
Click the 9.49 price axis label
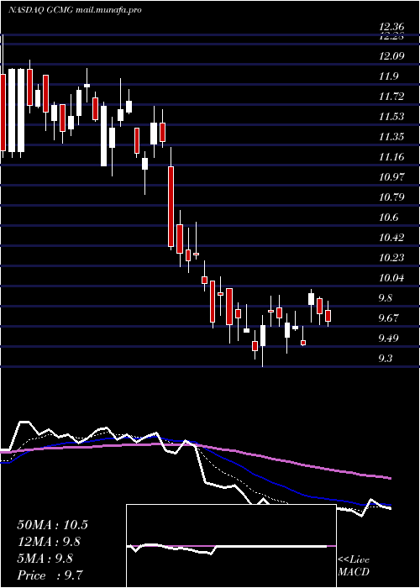click(389, 339)
